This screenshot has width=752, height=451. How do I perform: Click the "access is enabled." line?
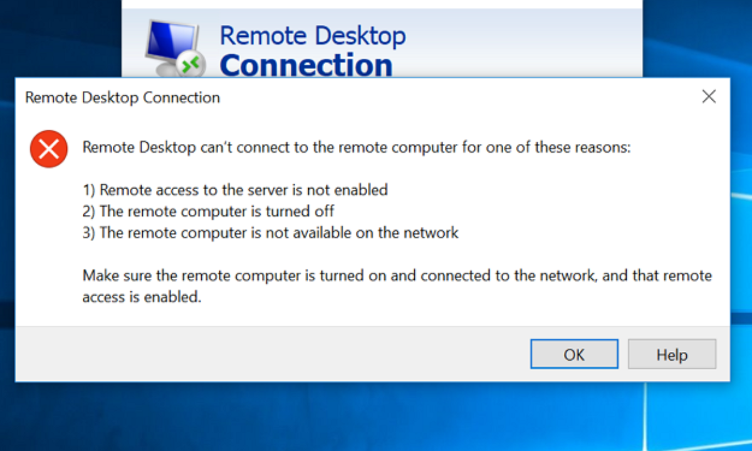pos(142,297)
